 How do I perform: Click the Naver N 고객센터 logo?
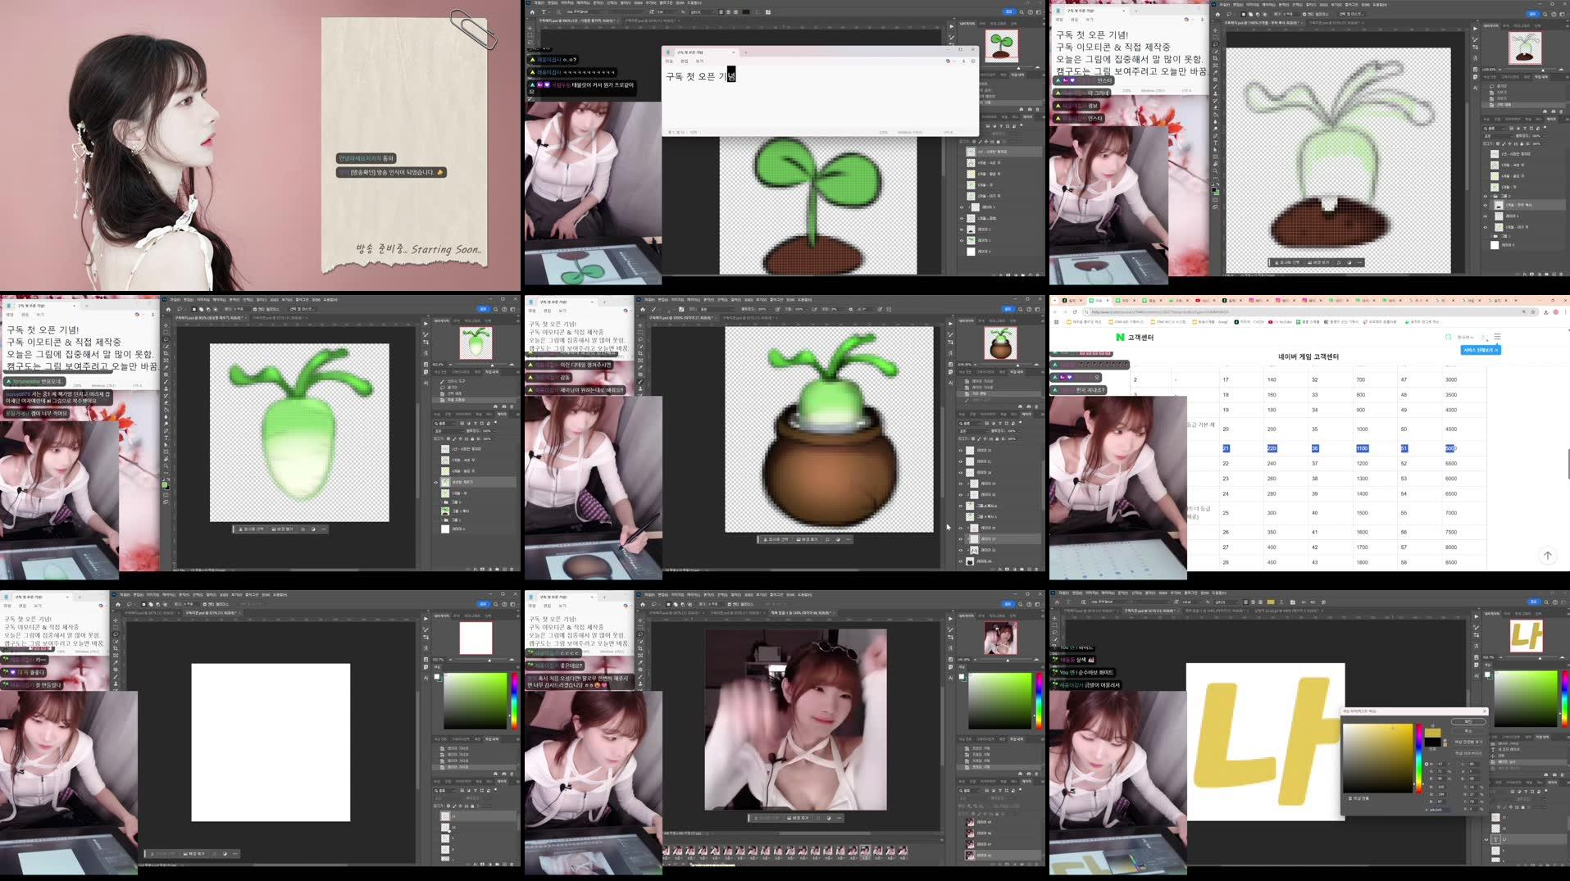[x=1134, y=337]
